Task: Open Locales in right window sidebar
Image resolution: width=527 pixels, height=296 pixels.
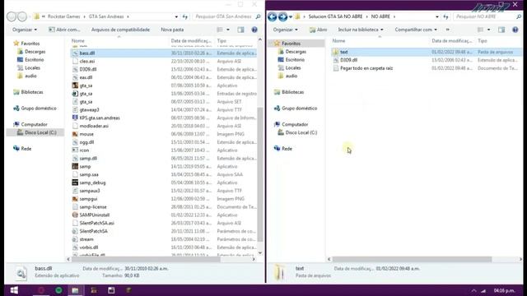Action: click(293, 67)
